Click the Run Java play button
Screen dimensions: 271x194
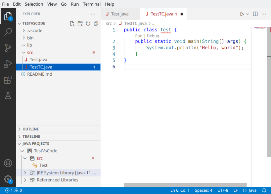tap(242, 14)
